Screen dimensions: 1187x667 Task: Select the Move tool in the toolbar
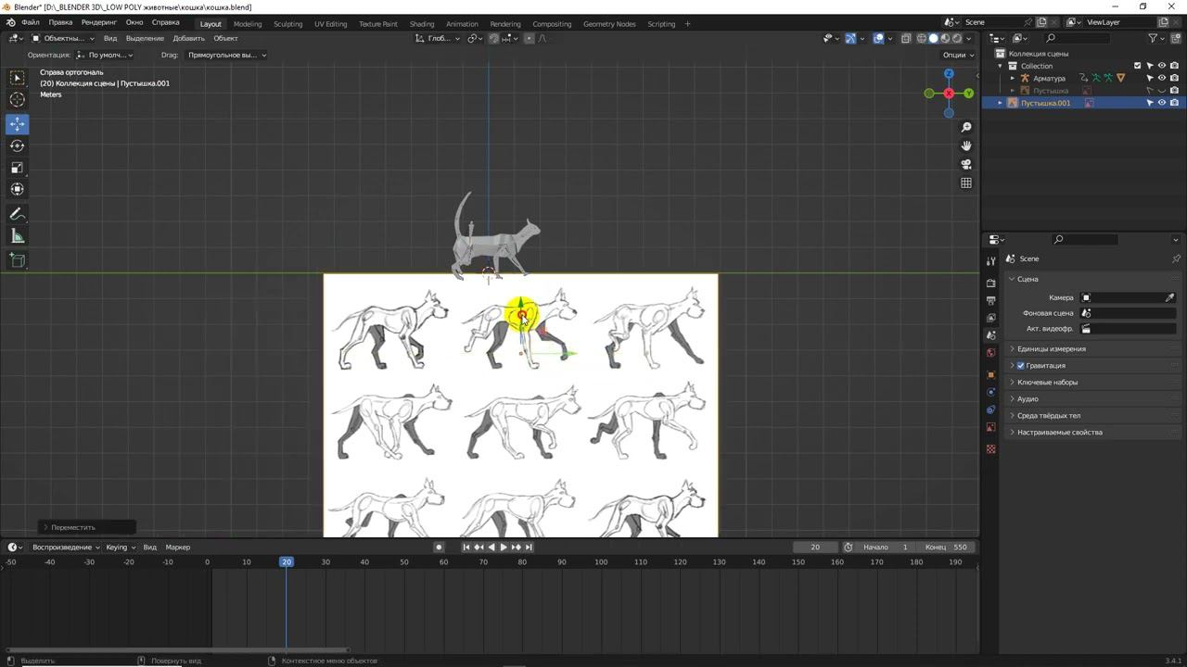(x=17, y=123)
